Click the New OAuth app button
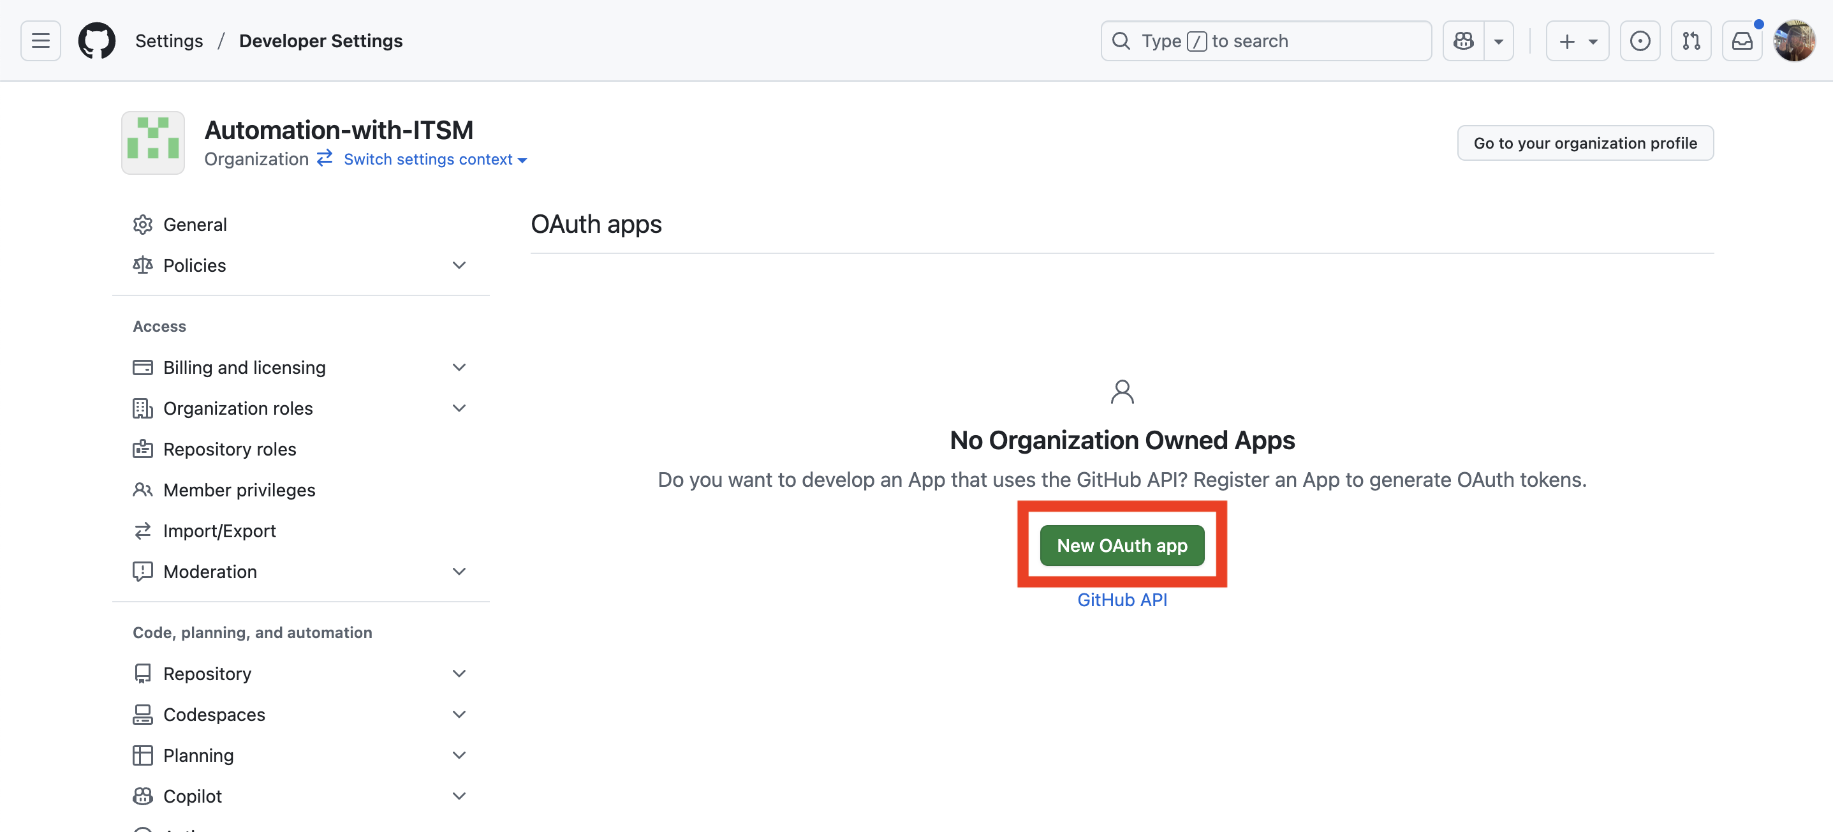Image resolution: width=1833 pixels, height=832 pixels. pos(1121,545)
